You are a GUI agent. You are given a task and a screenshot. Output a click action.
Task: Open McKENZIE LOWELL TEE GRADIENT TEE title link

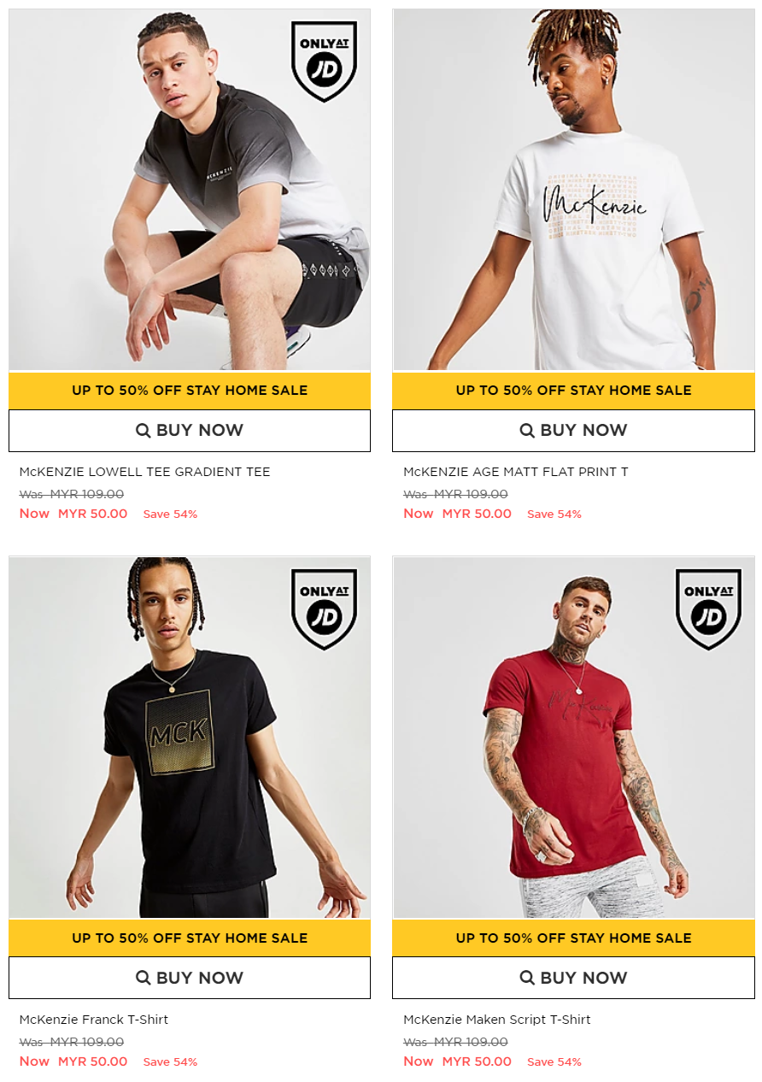tap(144, 472)
